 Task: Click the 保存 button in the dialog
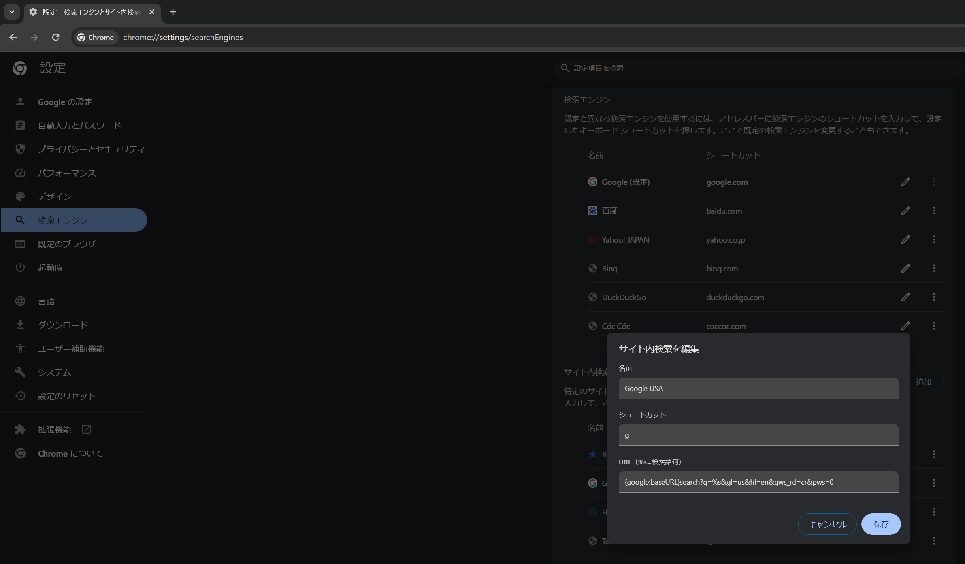point(881,524)
